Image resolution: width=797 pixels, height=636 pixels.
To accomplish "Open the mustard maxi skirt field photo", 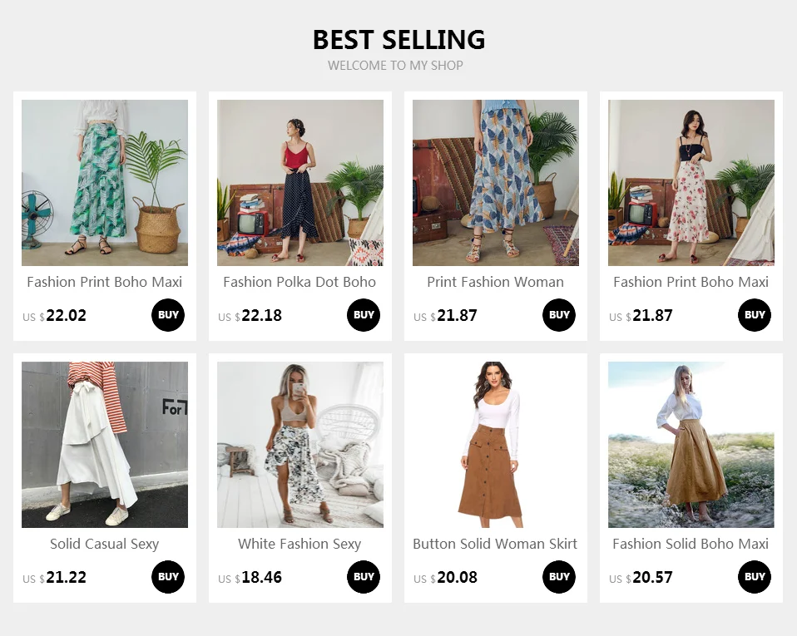I will [691, 445].
